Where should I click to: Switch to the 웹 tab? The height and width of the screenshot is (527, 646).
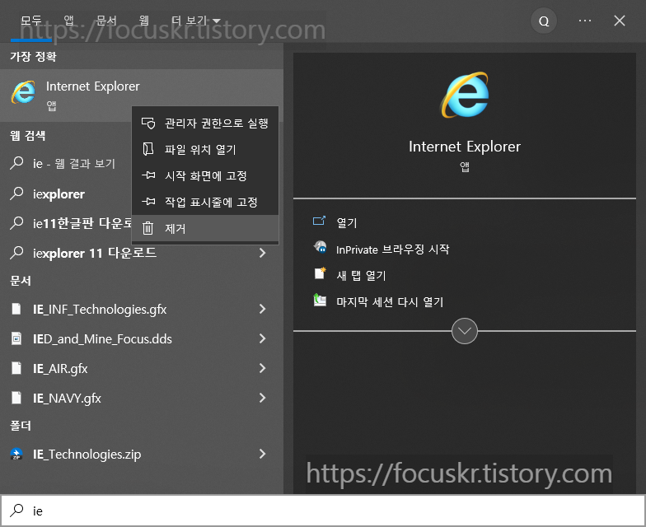143,20
